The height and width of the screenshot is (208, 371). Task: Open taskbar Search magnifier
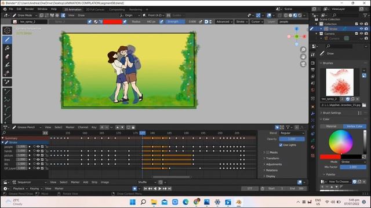(x=143, y=202)
